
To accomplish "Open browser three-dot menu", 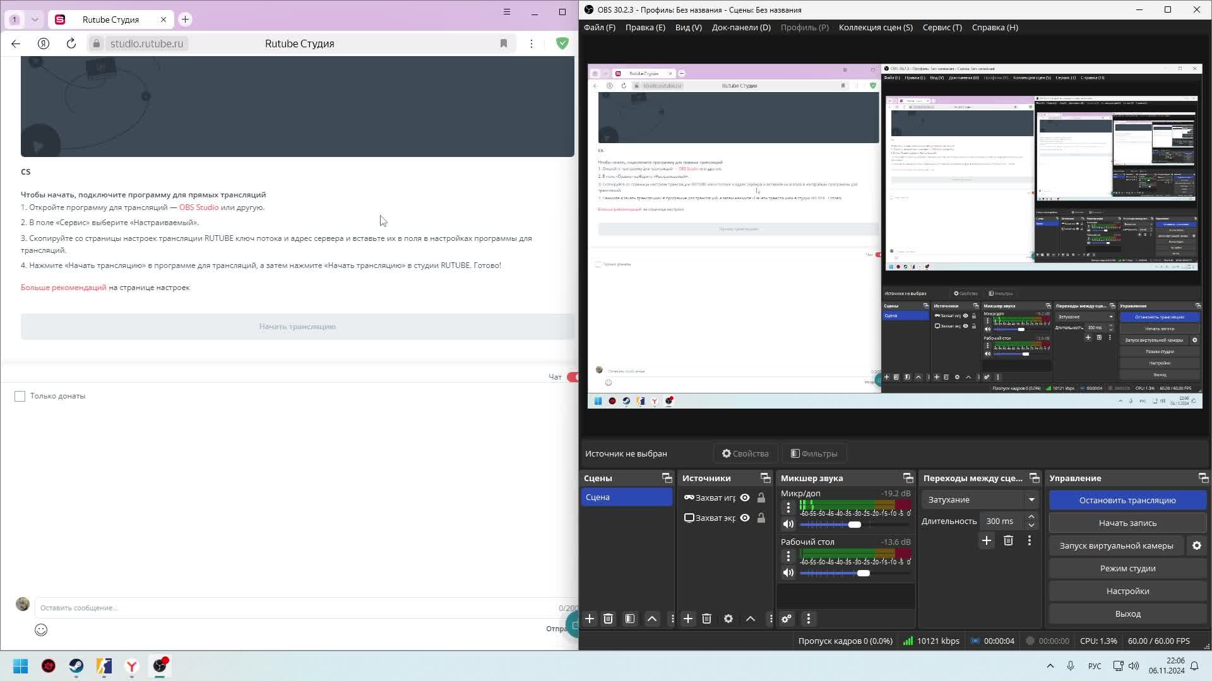I will click(532, 44).
